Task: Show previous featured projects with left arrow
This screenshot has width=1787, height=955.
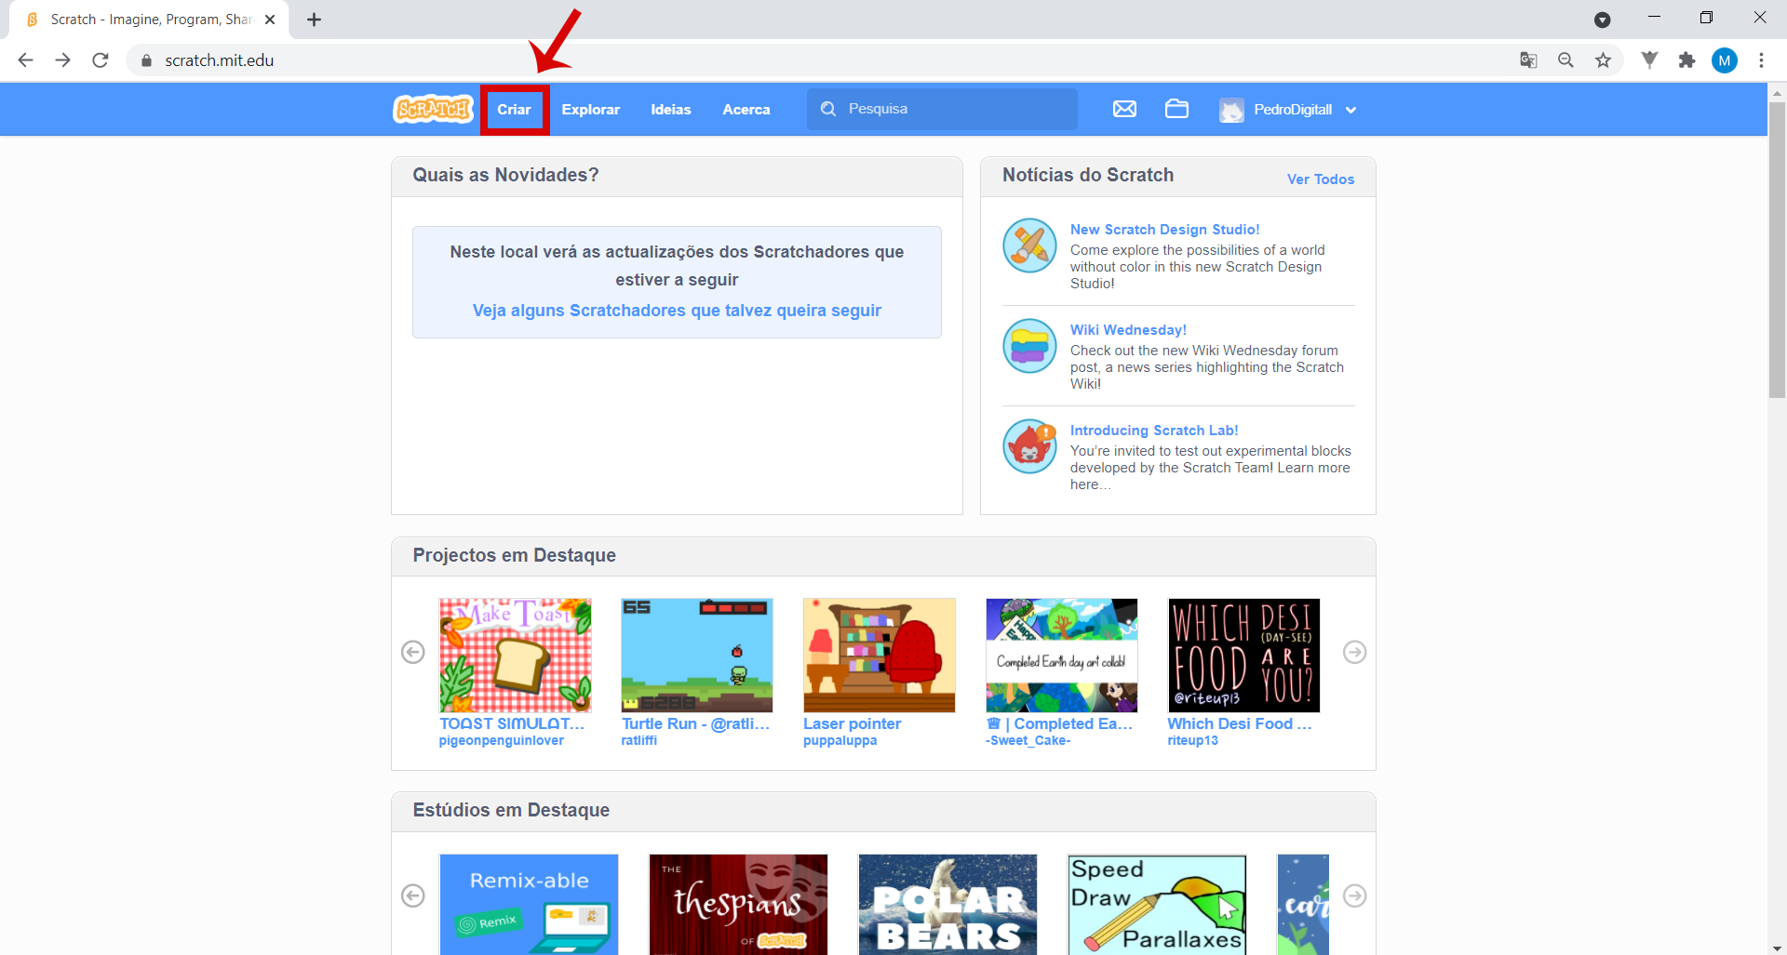Action: [413, 652]
